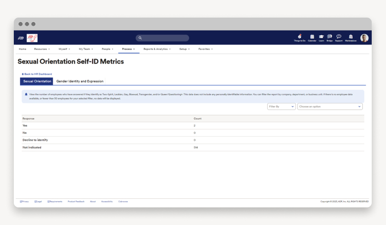Viewport: 386px width, 225px height.
Task: Expand the Setup menu
Action: (184, 49)
